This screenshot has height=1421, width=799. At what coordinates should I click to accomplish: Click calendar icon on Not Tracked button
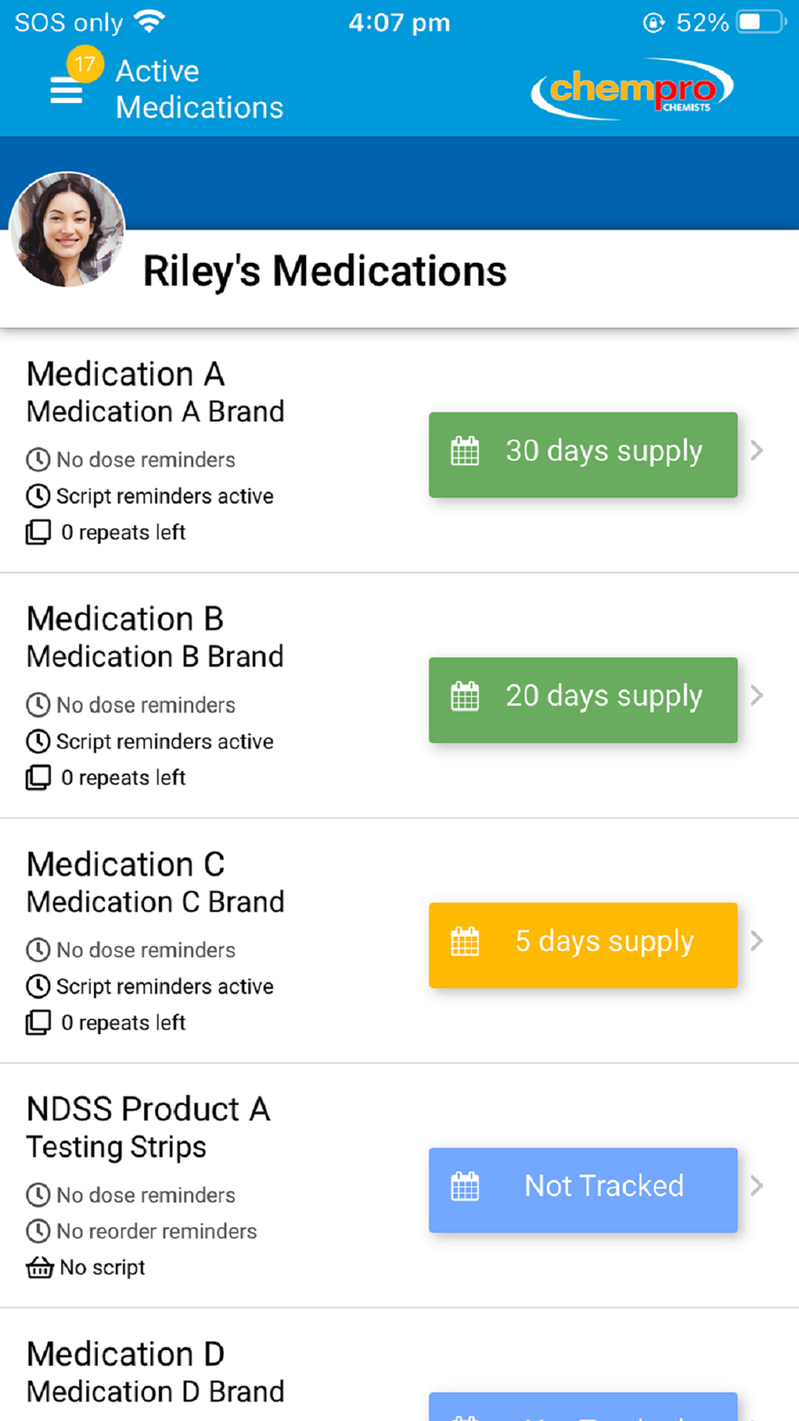click(x=465, y=1187)
